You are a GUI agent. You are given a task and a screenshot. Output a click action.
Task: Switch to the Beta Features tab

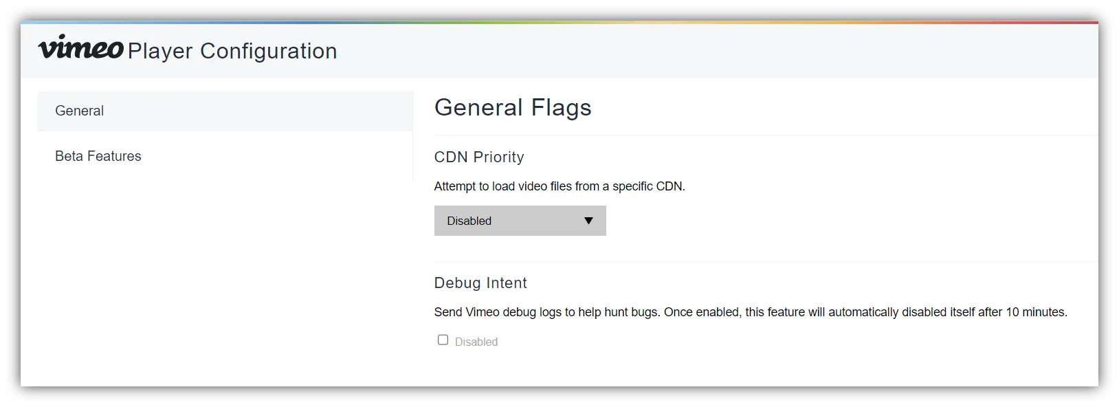98,156
